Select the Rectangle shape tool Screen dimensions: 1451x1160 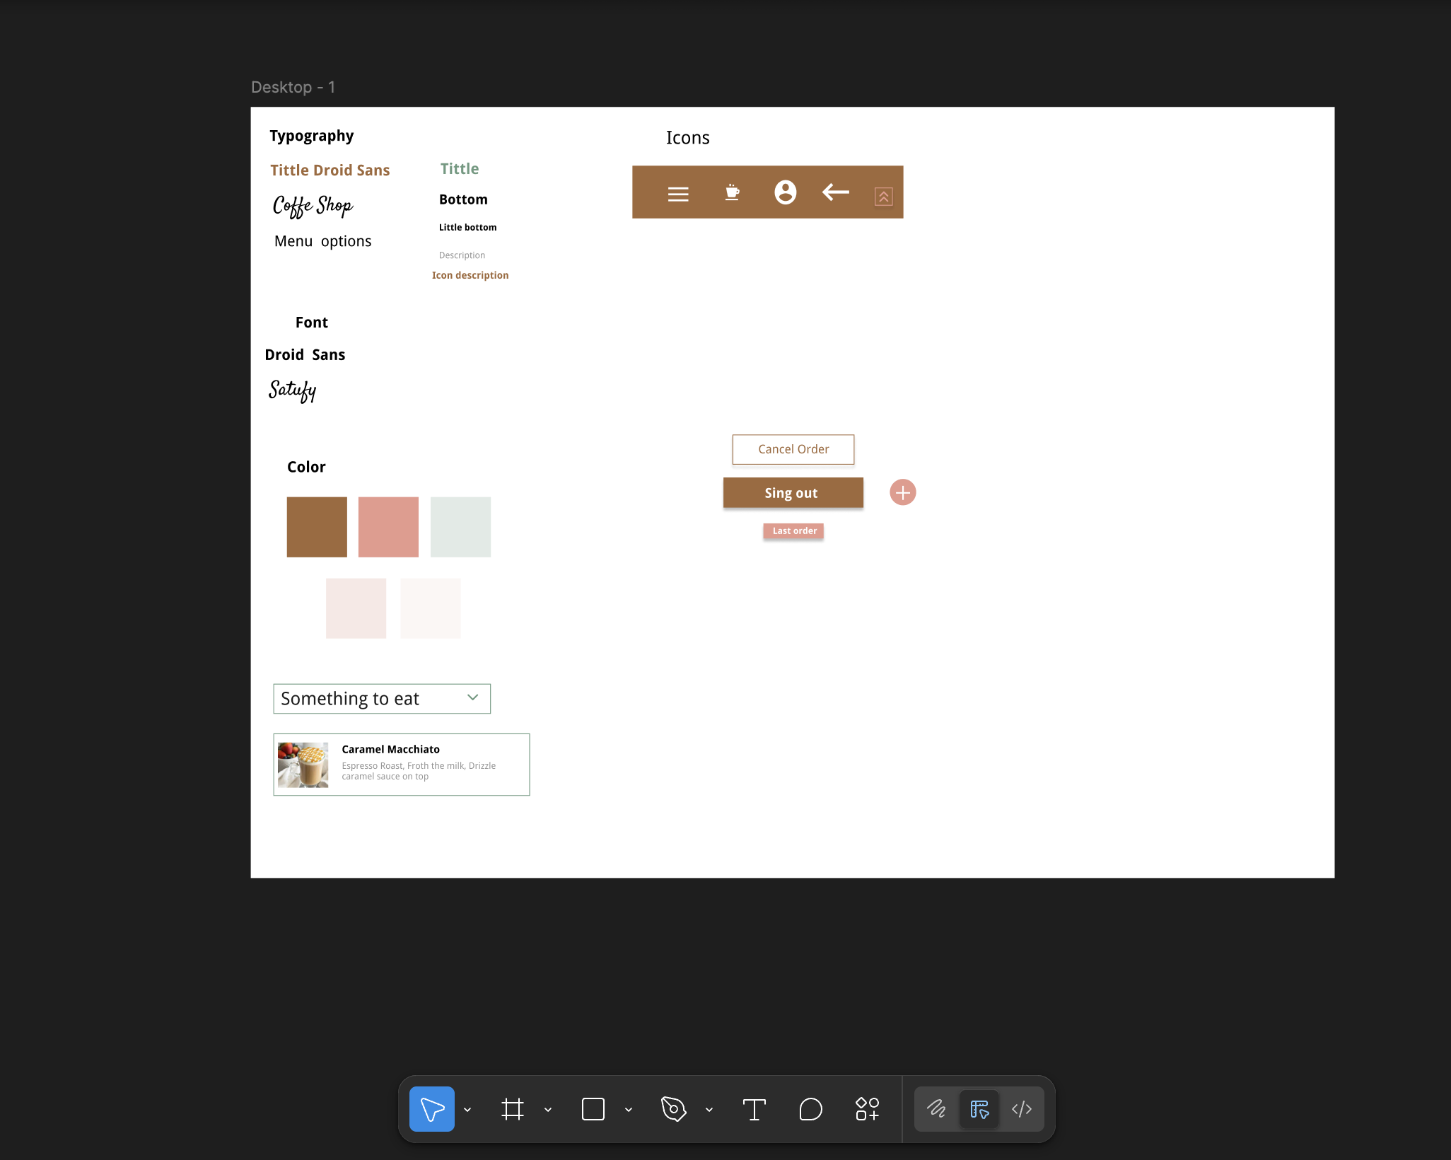pos(593,1109)
